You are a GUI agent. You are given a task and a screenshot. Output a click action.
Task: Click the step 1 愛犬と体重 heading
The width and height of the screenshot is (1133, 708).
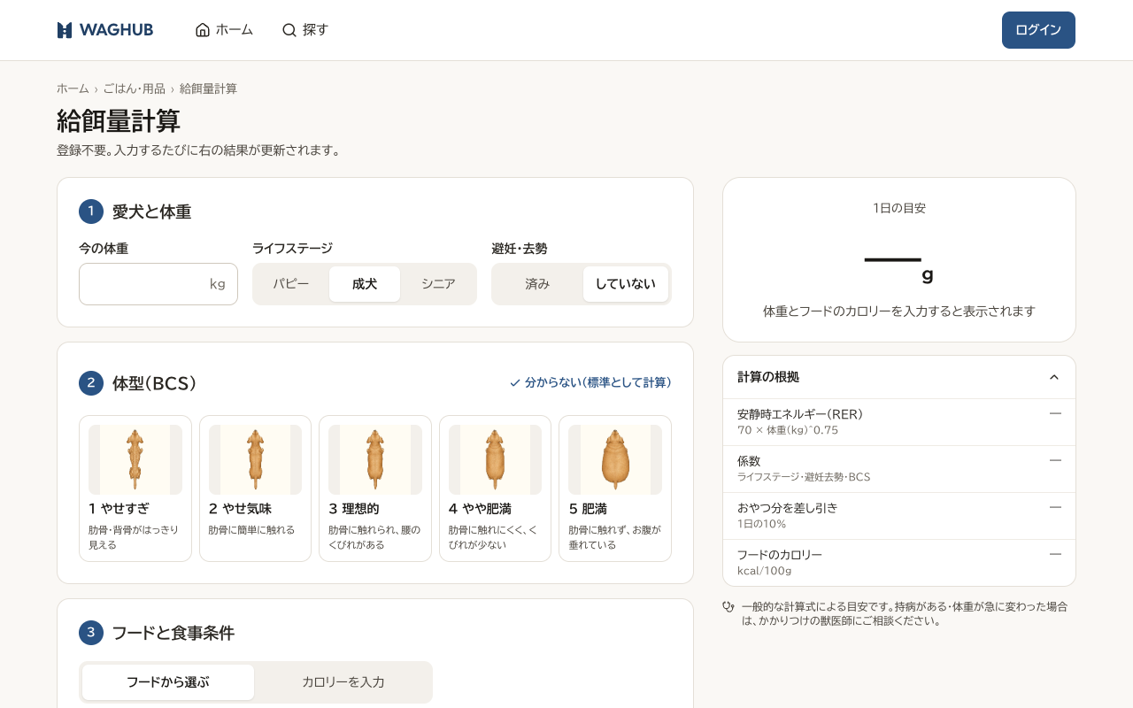pos(151,212)
